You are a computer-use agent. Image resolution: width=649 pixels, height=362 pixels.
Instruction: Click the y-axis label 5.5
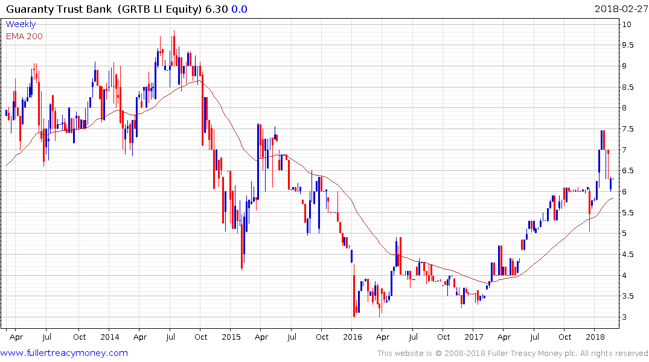pos(627,213)
